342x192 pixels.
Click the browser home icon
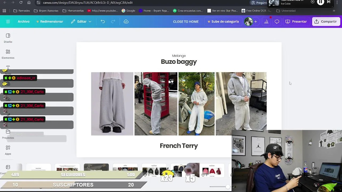[x=29, y=2]
